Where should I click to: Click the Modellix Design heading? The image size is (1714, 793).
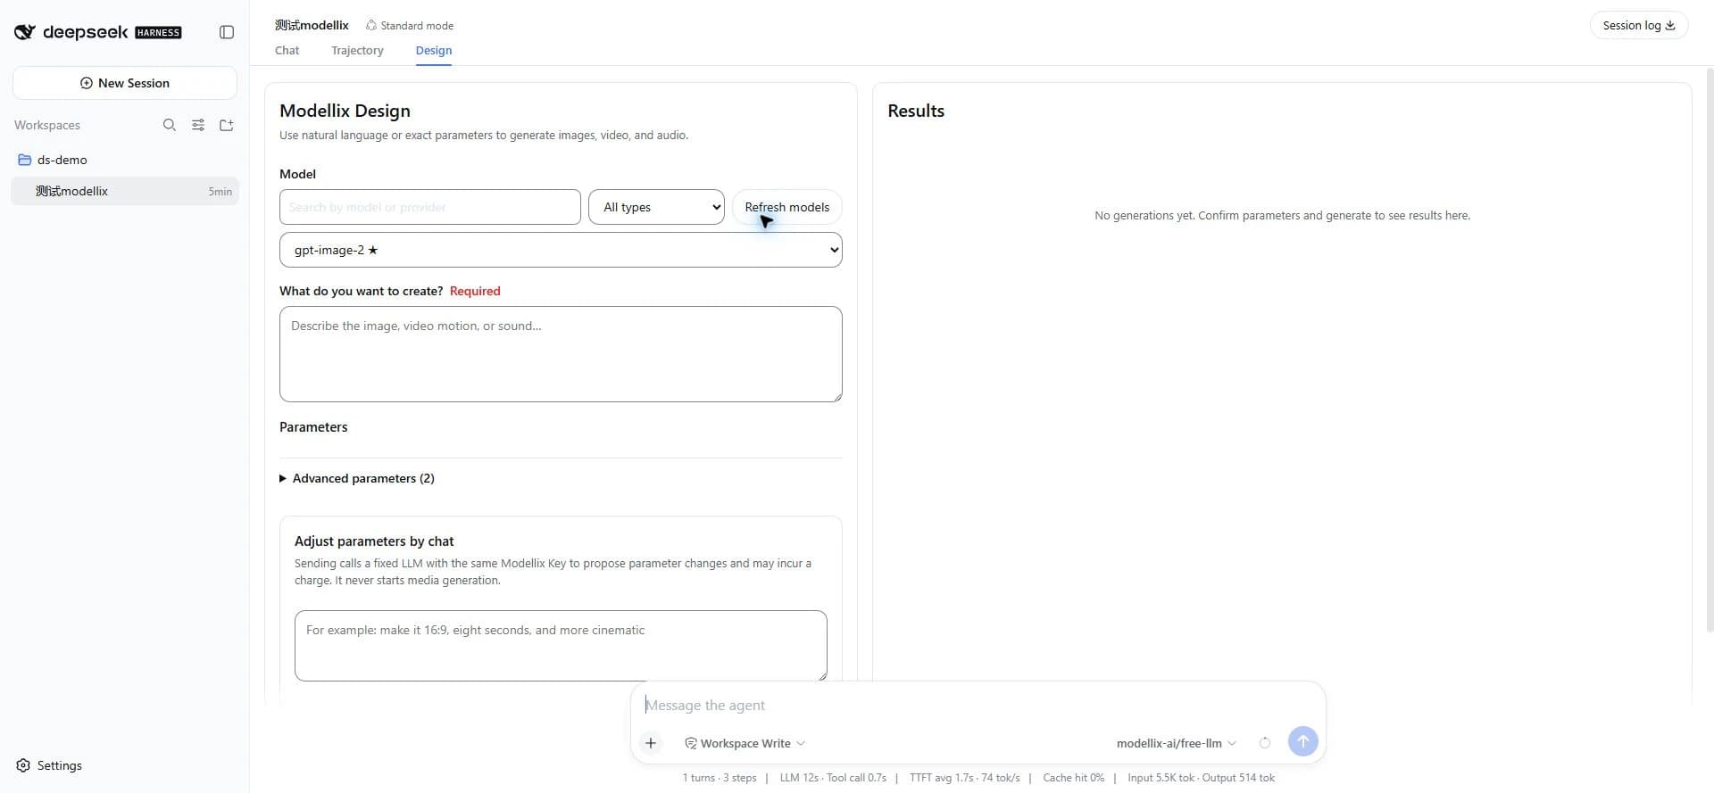(345, 111)
